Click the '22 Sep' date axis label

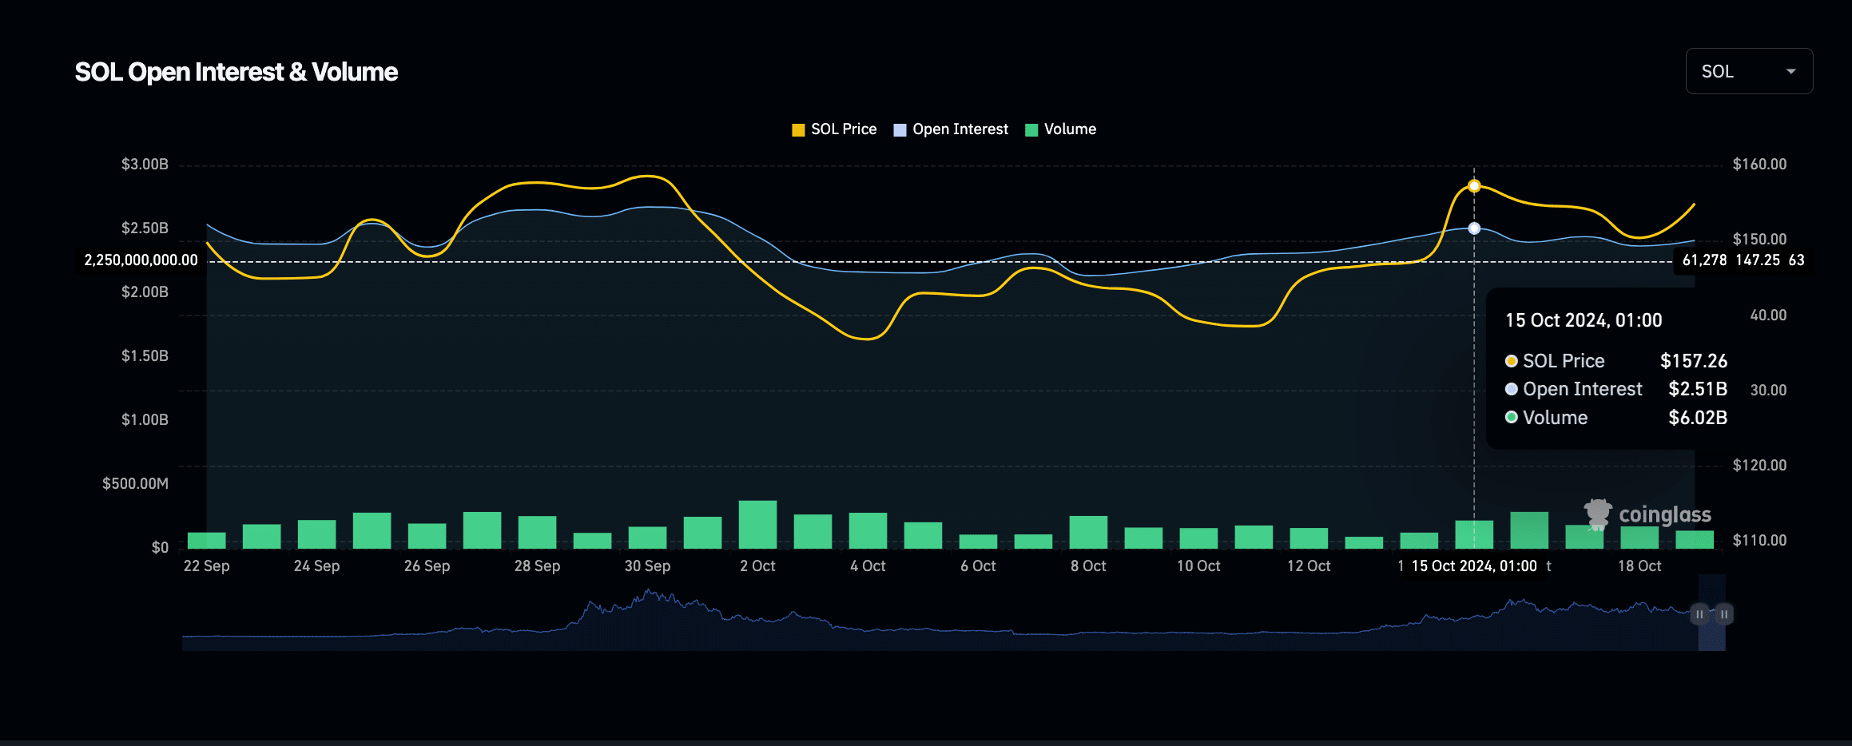coord(206,566)
